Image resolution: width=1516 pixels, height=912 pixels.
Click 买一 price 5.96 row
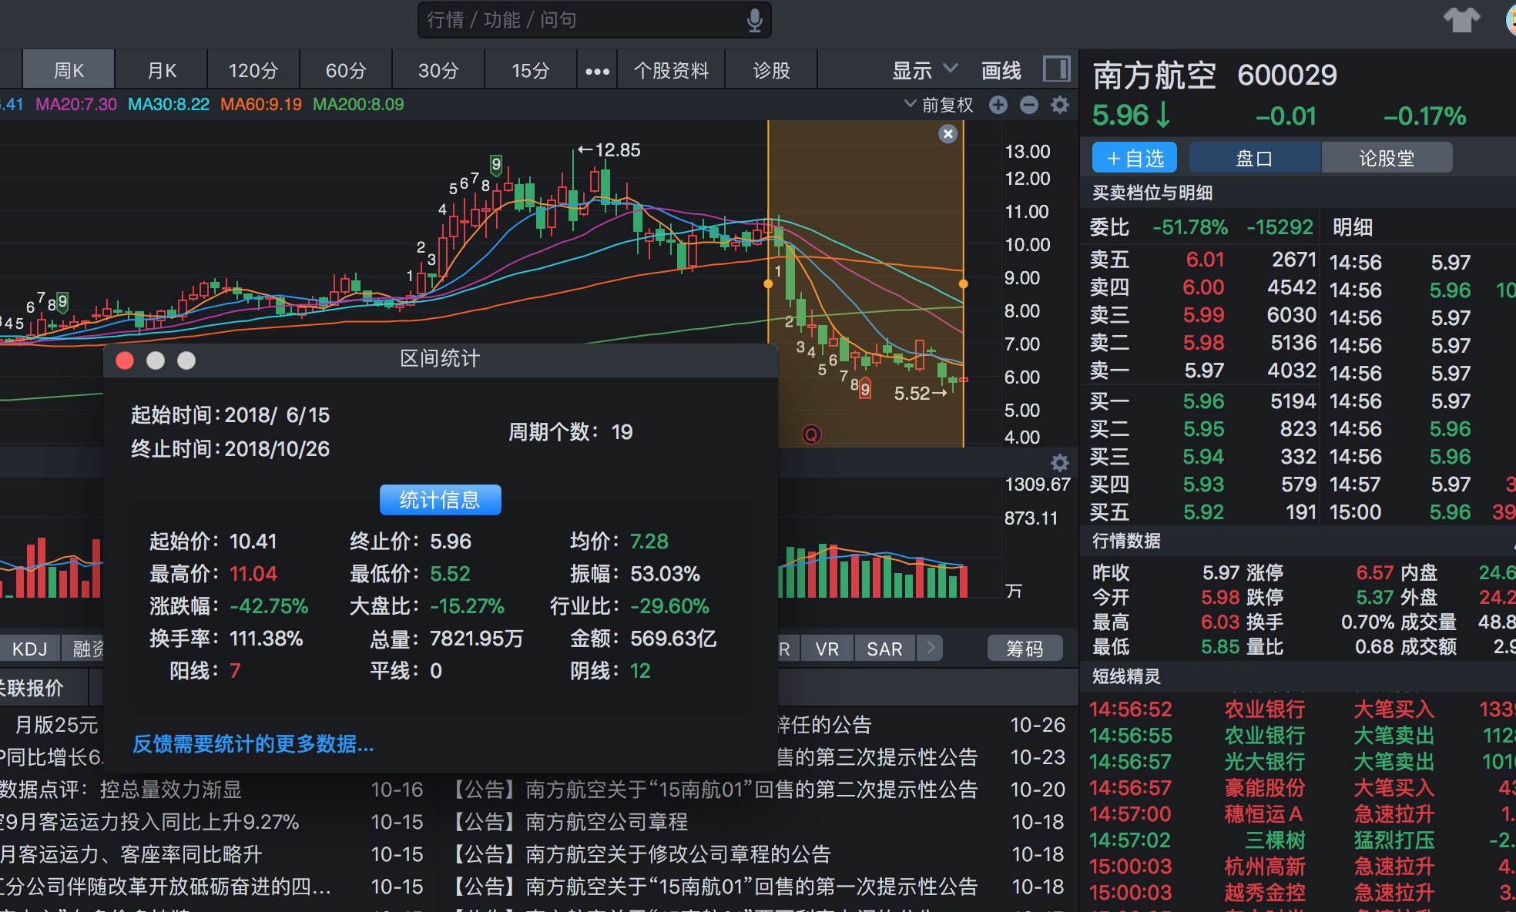(1202, 401)
